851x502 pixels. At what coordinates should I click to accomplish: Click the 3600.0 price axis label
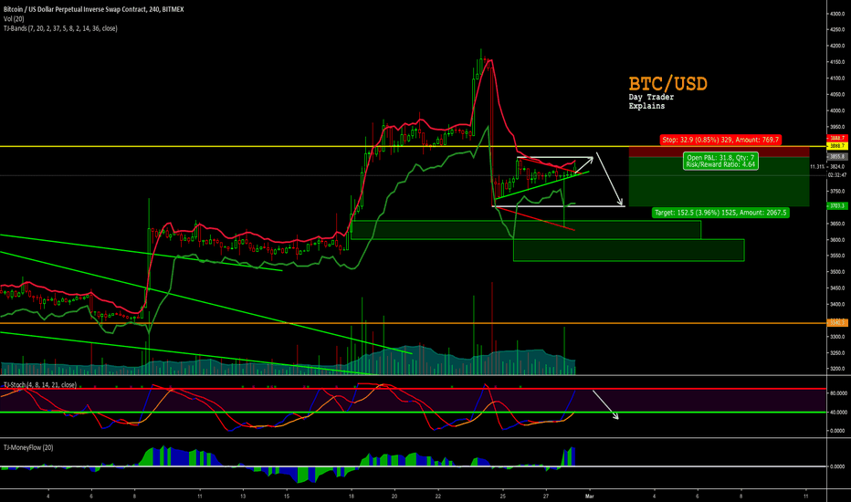[x=837, y=240]
